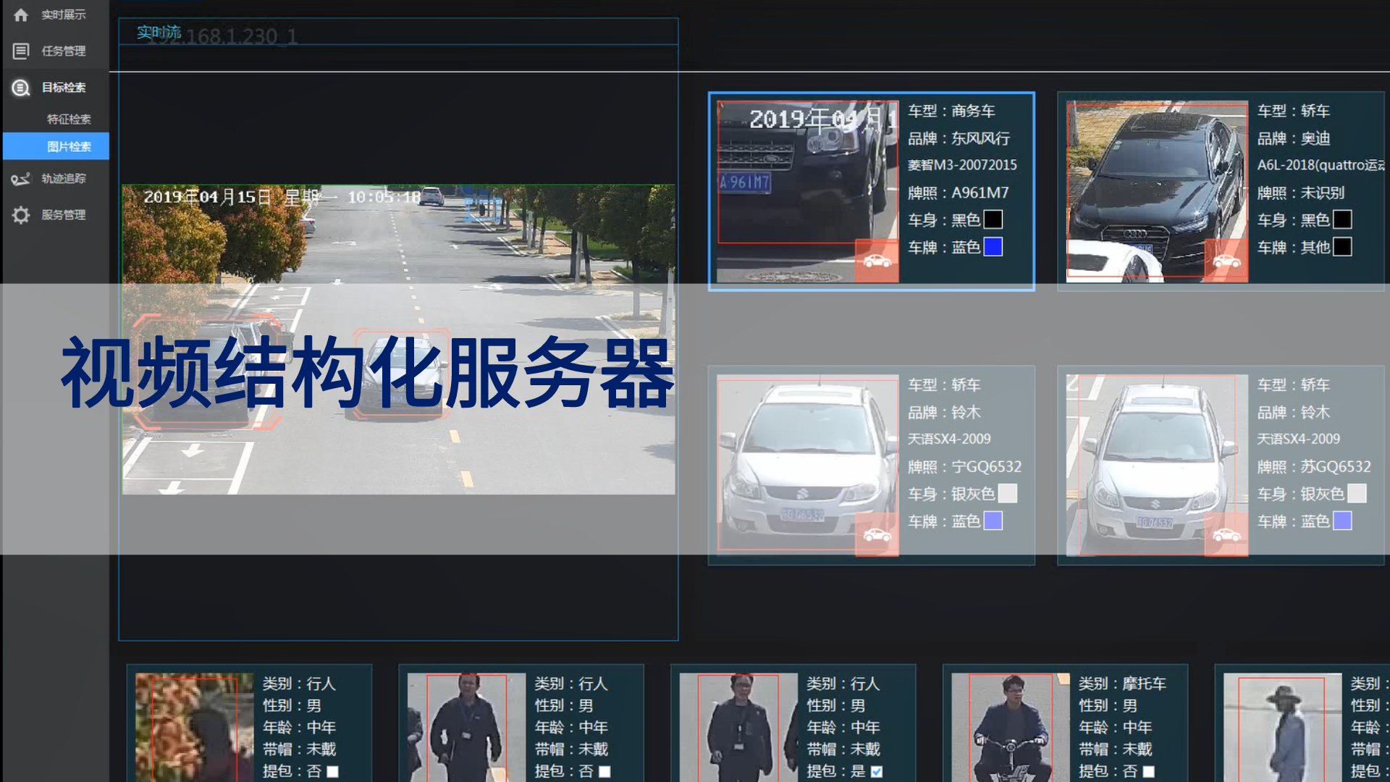Click the gear icon beside 服务管理
The height and width of the screenshot is (782, 1390).
(21, 215)
